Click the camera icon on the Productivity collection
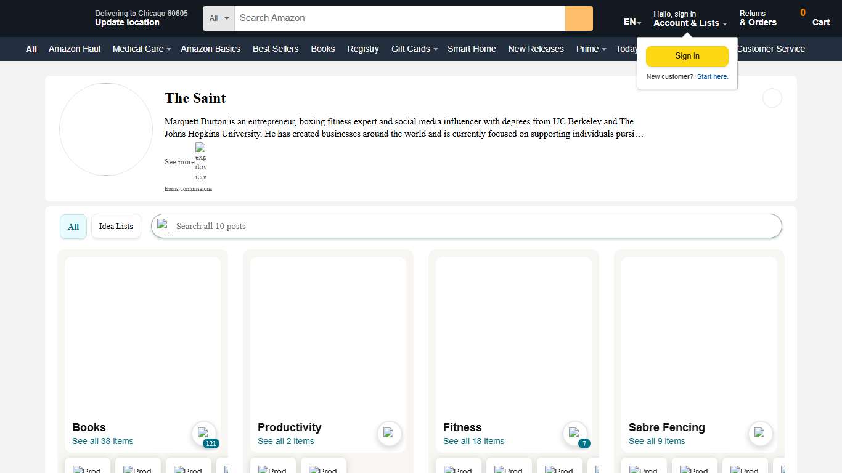 [x=390, y=434]
